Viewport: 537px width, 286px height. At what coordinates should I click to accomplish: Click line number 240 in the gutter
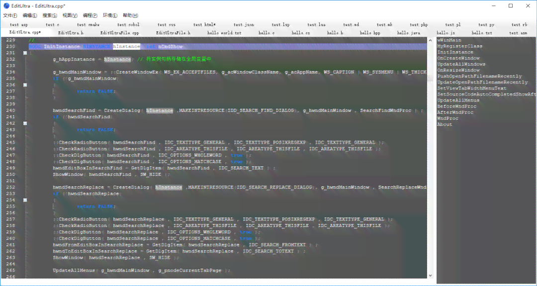[x=10, y=111]
